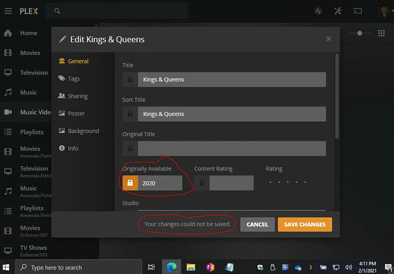Open the purple Office app on taskbar
The width and height of the screenshot is (394, 274).
coord(210,268)
